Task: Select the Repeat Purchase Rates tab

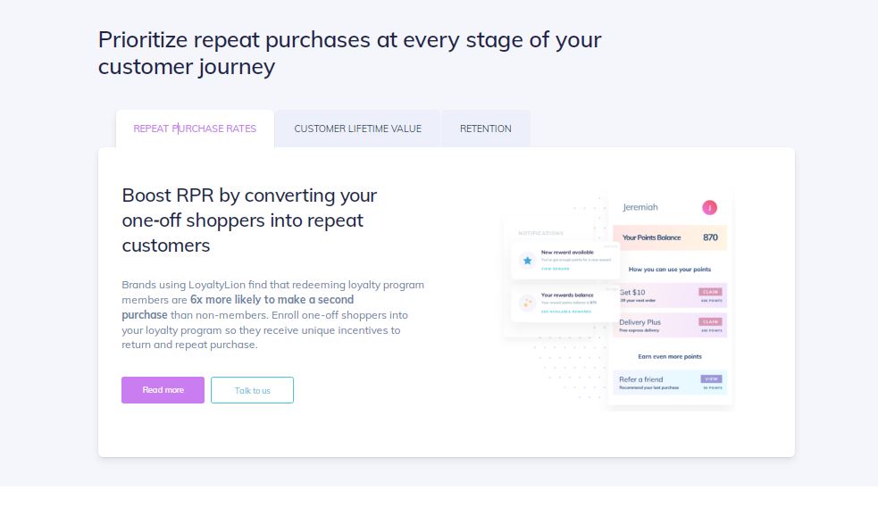Action: coord(194,128)
